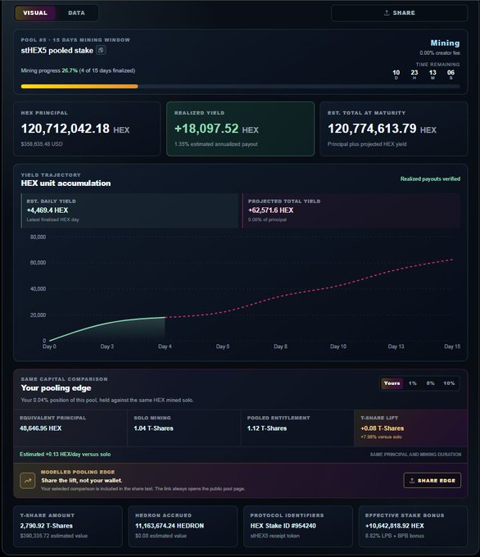This screenshot has height=557, width=480.
Task: Click '1.04 T-Shares' solo mining value
Action: [153, 428]
